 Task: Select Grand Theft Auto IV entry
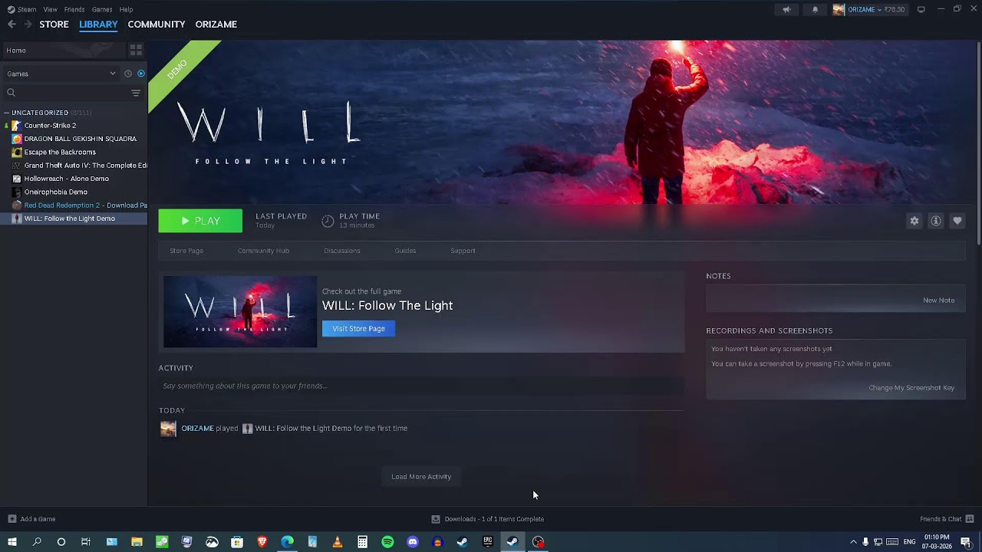[85, 166]
